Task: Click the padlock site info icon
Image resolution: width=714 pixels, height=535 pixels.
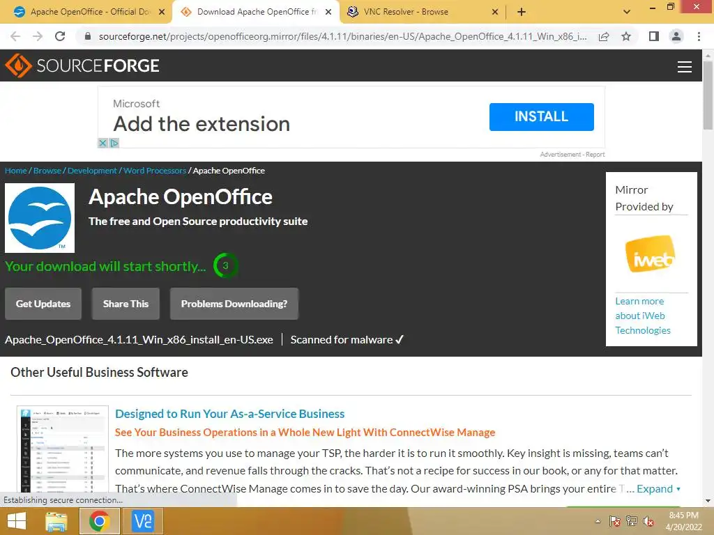Action: 88,36
